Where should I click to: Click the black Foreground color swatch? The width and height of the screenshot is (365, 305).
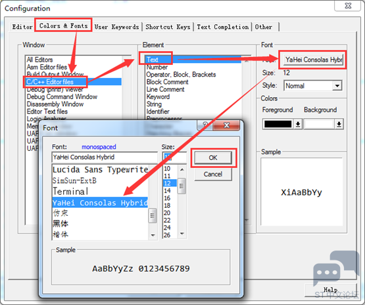tap(278, 124)
